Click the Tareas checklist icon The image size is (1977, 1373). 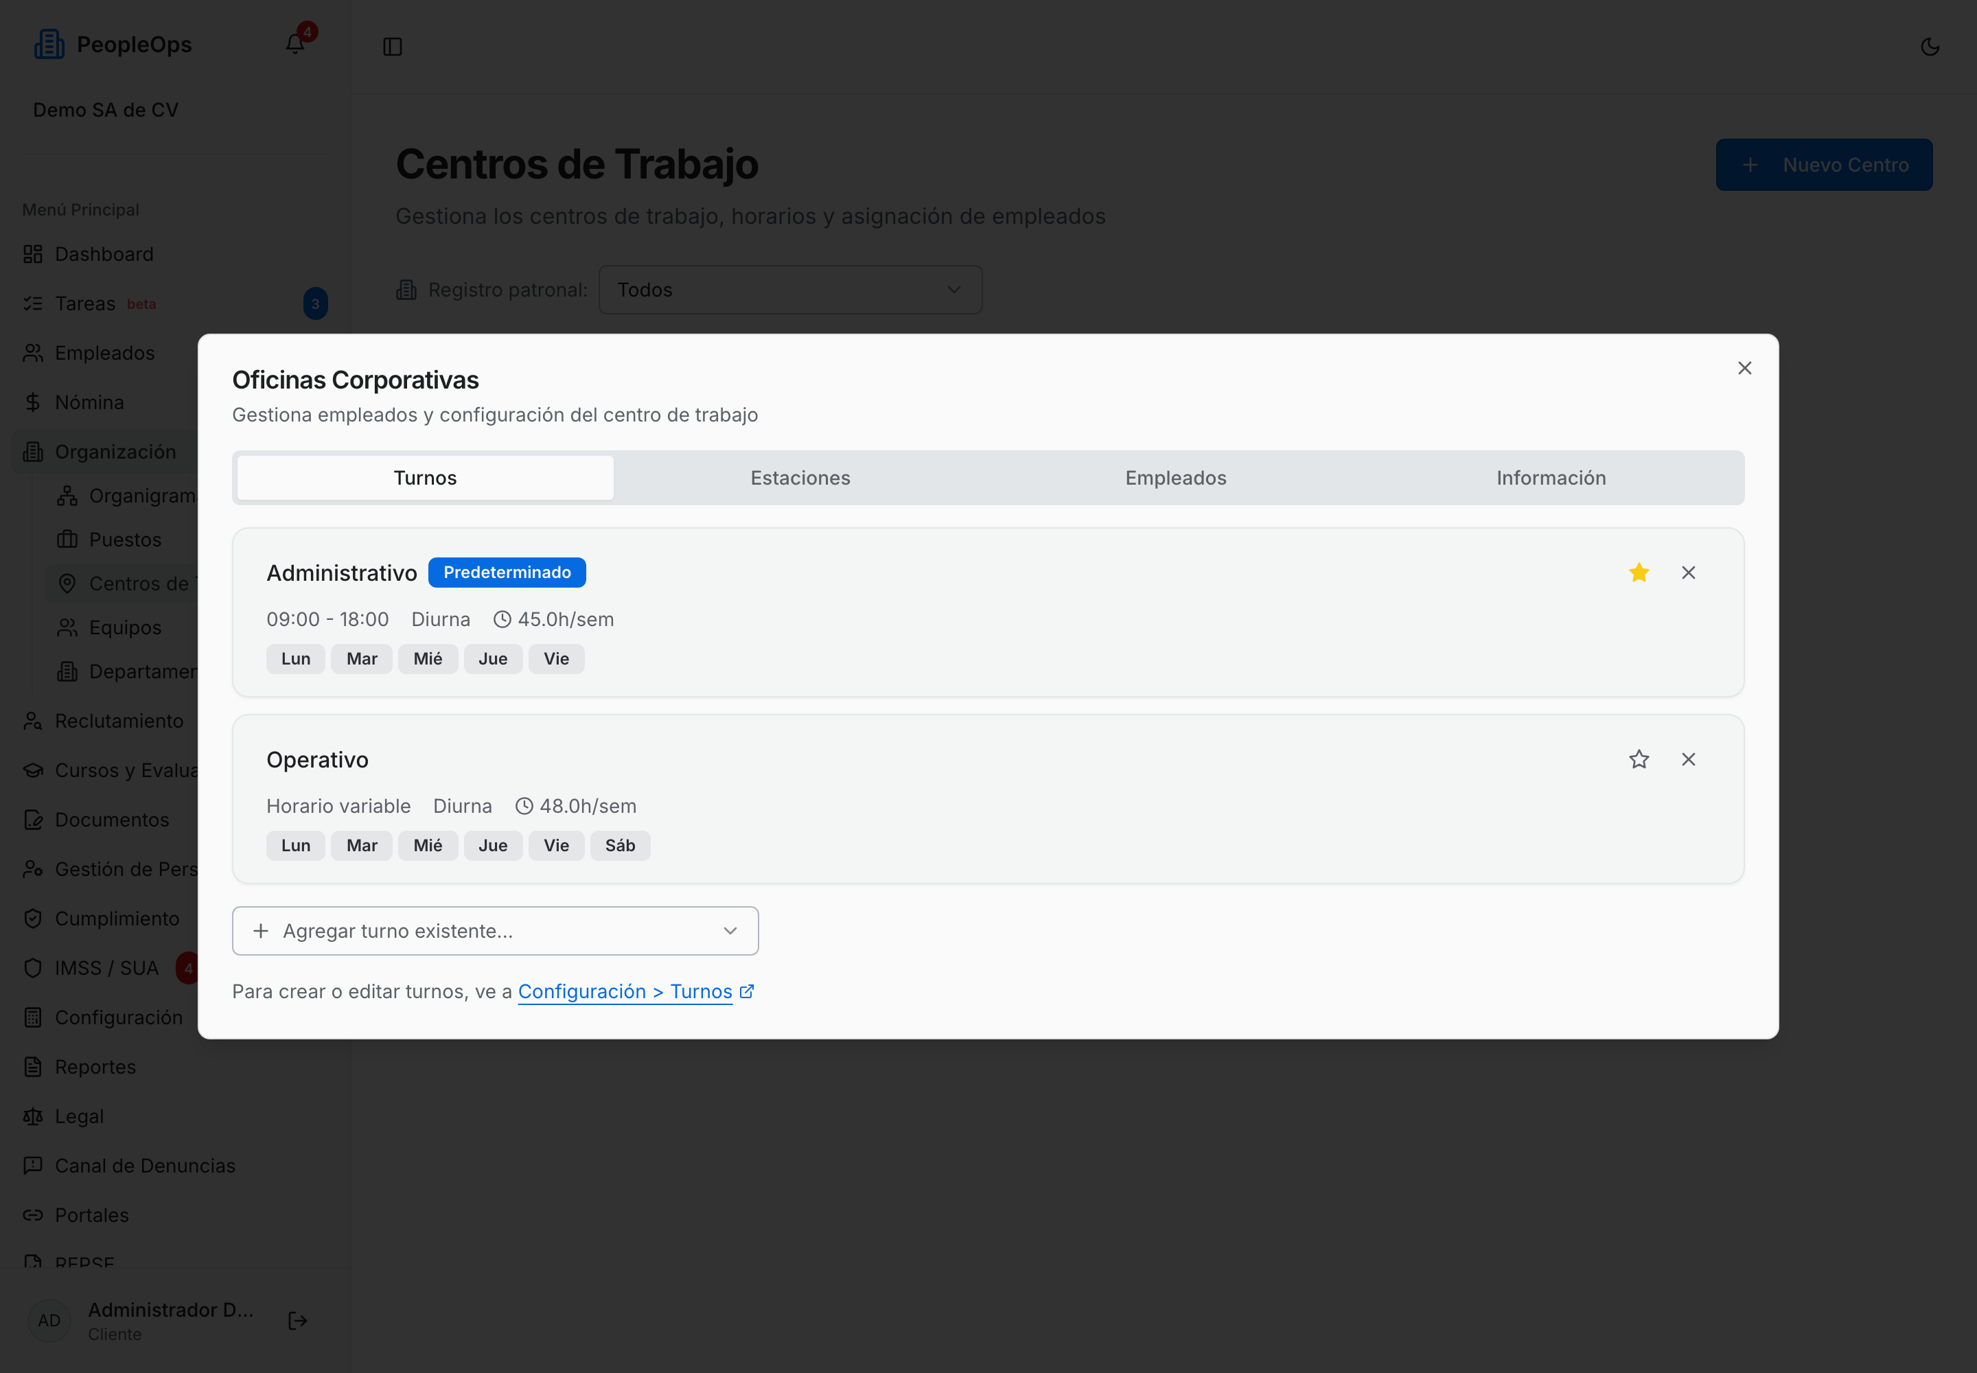(33, 303)
